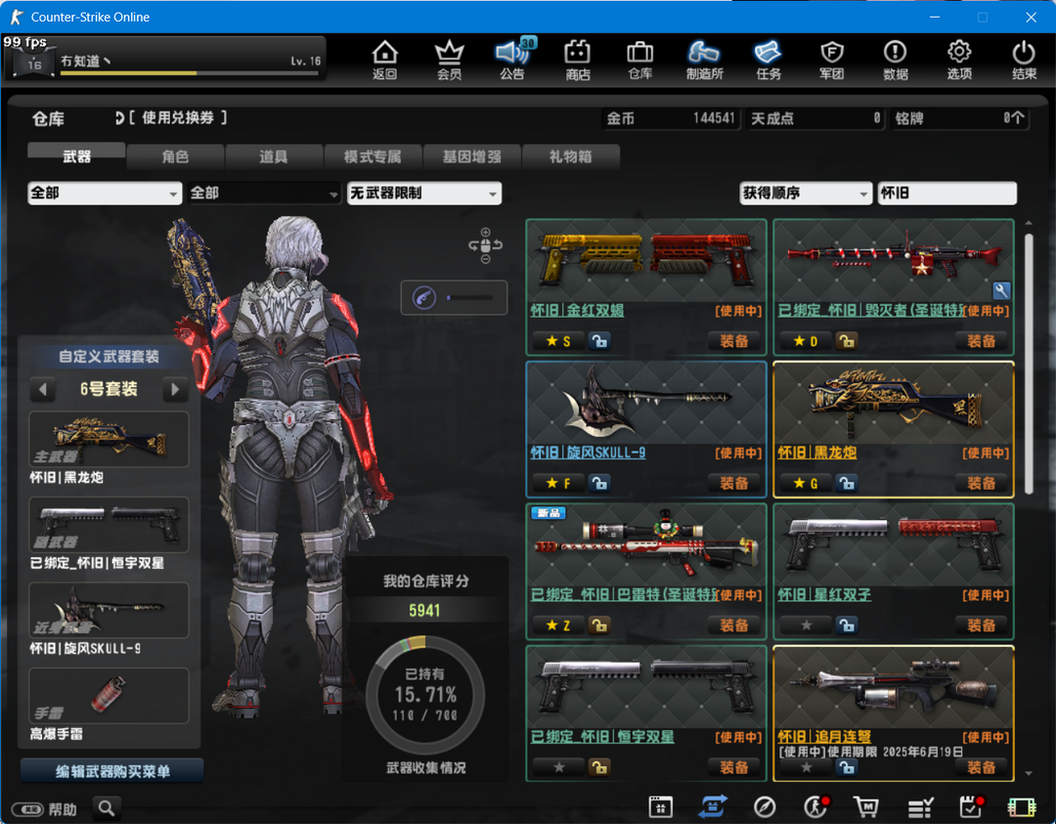1056x824 pixels.
Task: Toggle the lock on 怀旧|恒宇双星 card
Action: point(598,766)
